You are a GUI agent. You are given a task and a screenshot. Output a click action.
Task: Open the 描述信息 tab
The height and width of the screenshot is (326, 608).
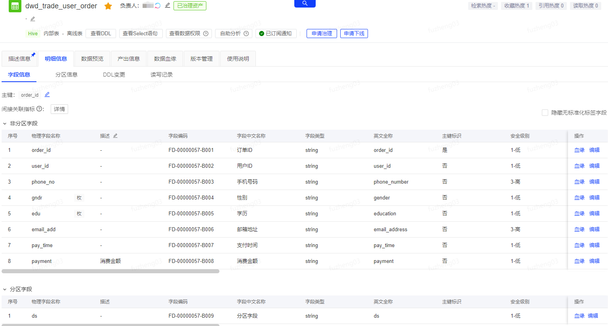(19, 59)
